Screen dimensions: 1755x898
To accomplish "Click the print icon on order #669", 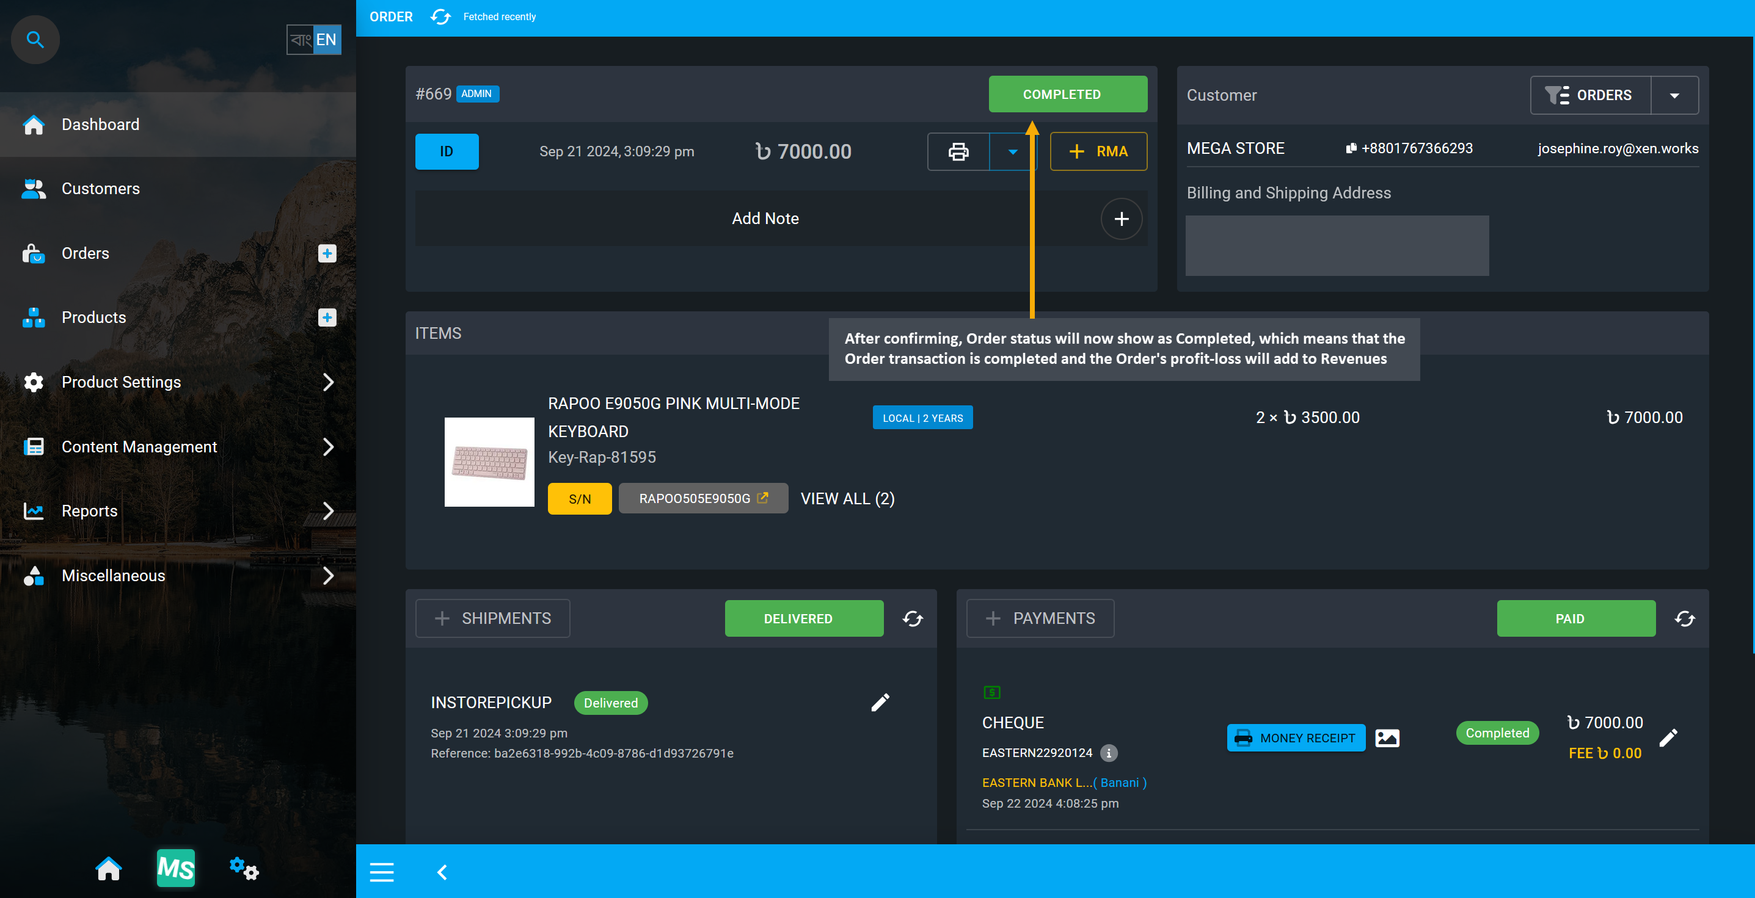I will point(959,150).
